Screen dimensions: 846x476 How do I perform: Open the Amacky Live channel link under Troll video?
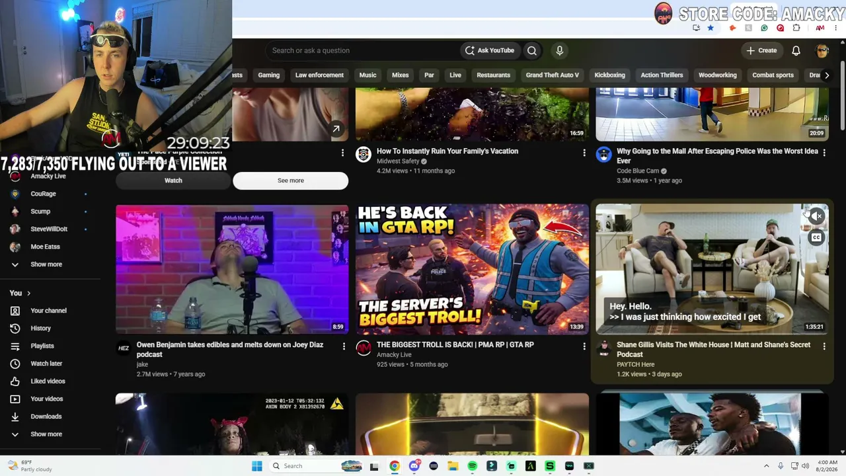pyautogui.click(x=394, y=355)
